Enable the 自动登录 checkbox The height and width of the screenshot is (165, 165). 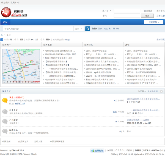[142, 11]
